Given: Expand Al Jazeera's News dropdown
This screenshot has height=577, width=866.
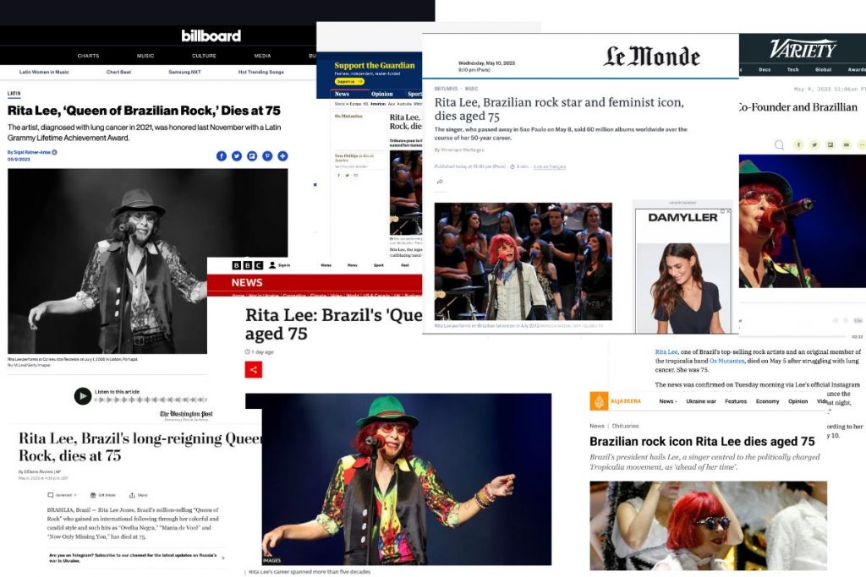Looking at the screenshot, I should 666,400.
